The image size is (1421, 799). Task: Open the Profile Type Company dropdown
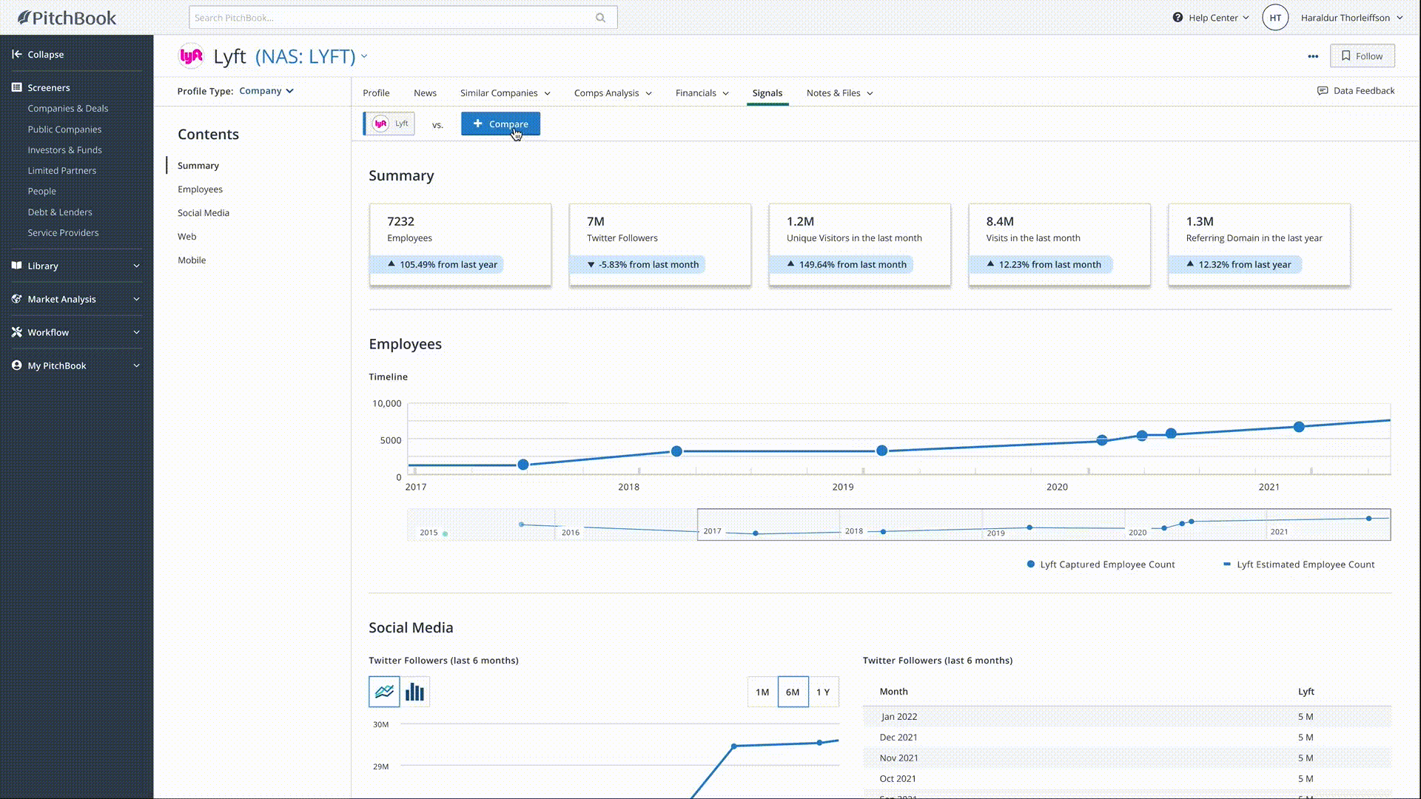click(x=266, y=91)
